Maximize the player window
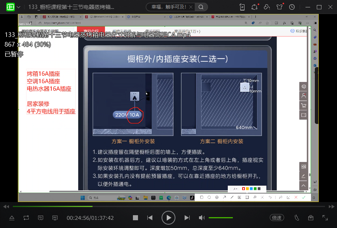Image resolution: width=337 pixels, height=228 pixels. click(319, 7)
